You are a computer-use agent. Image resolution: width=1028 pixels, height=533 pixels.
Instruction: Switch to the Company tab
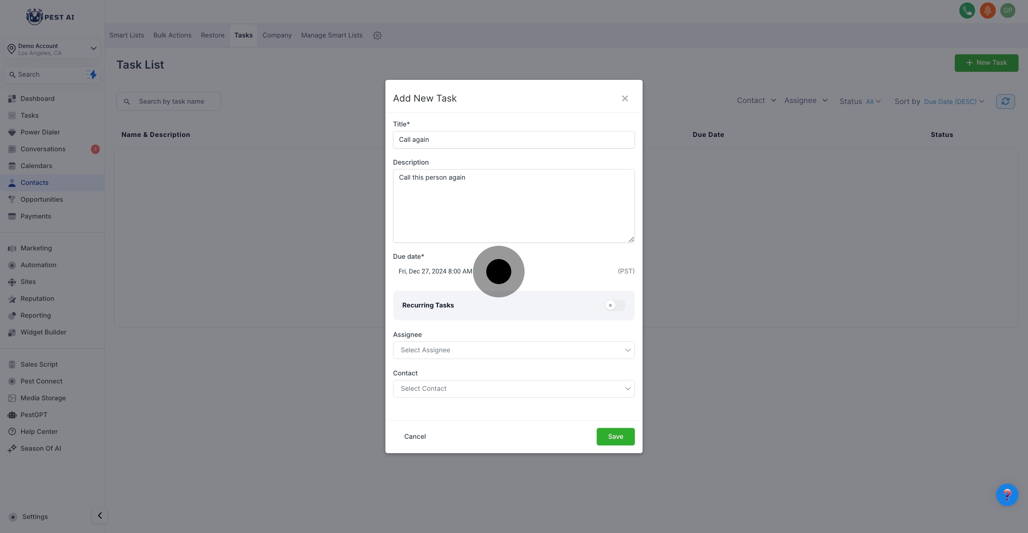click(x=276, y=35)
